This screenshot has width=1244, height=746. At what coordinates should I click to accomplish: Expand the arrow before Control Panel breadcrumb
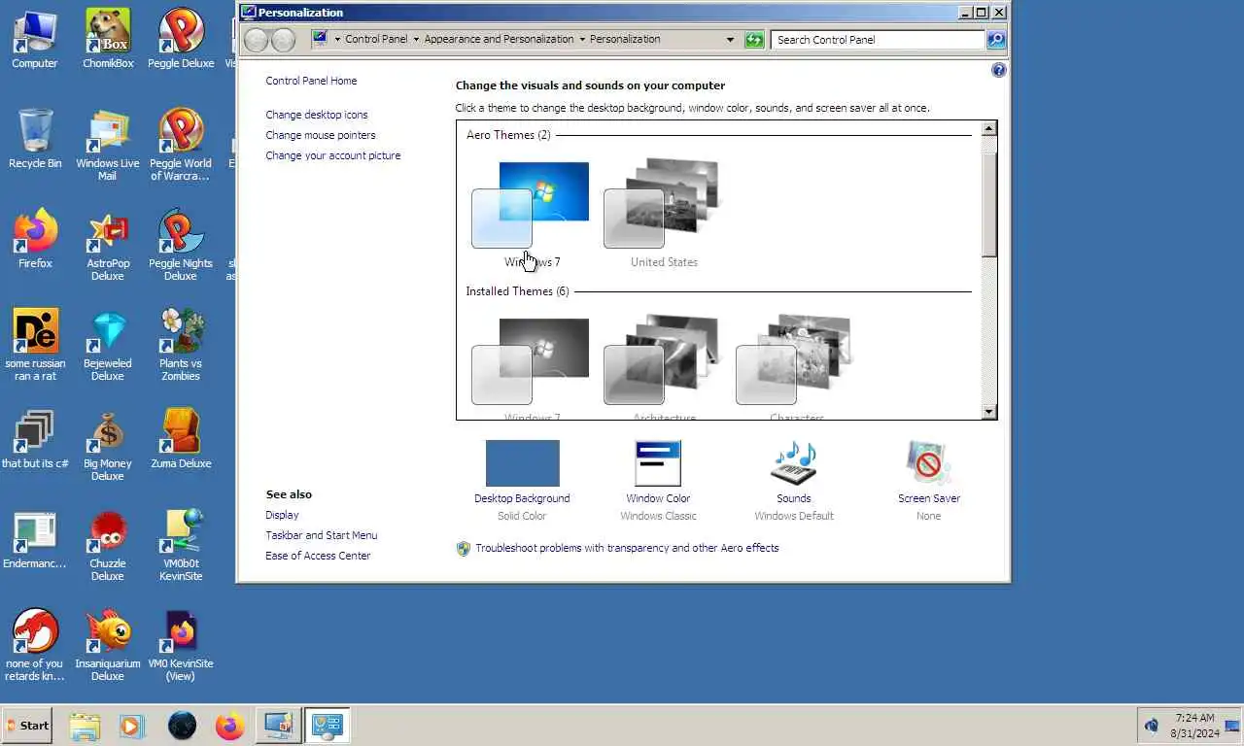coord(337,40)
